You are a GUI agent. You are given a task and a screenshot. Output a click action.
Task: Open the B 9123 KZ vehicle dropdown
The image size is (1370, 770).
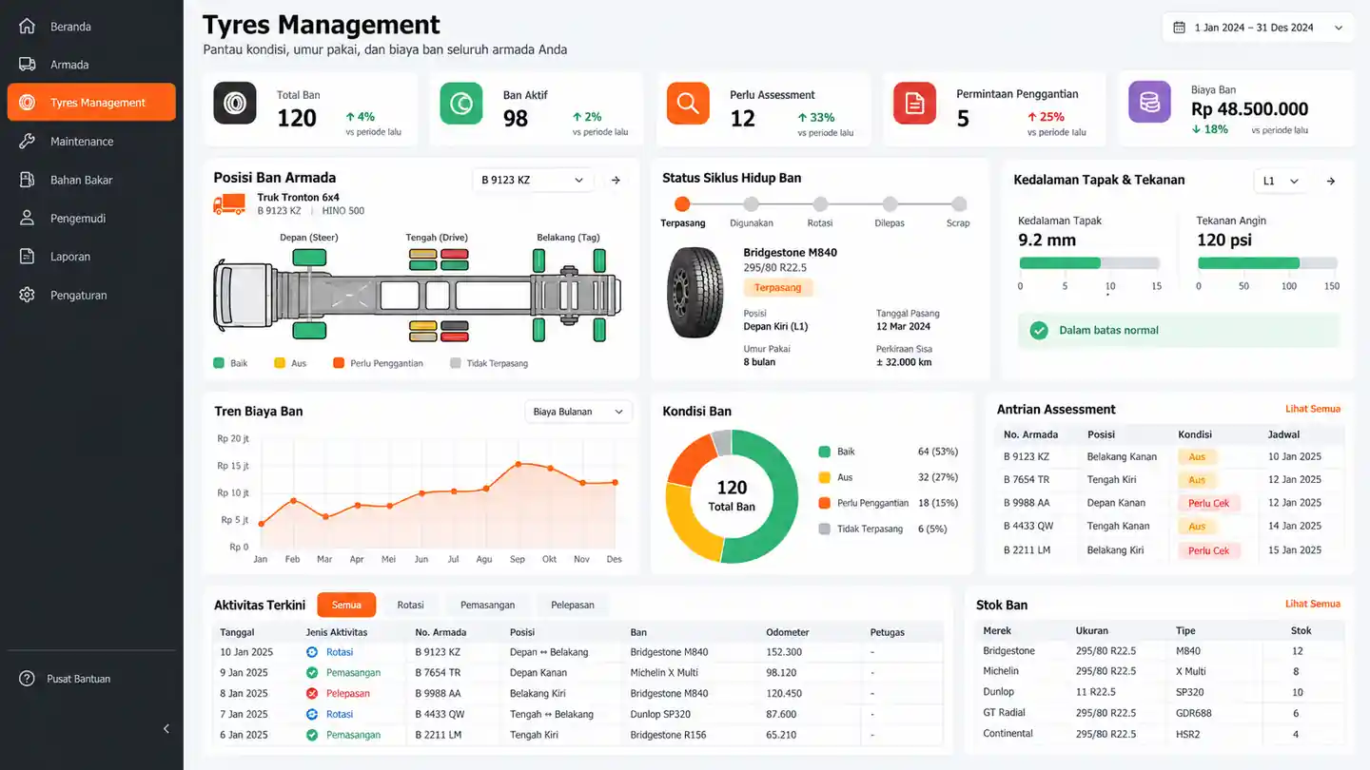click(x=533, y=180)
